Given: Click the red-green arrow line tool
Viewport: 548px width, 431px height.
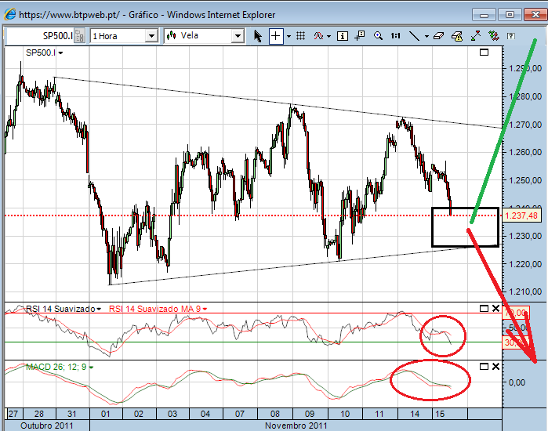Looking at the screenshot, I should click(476, 35).
